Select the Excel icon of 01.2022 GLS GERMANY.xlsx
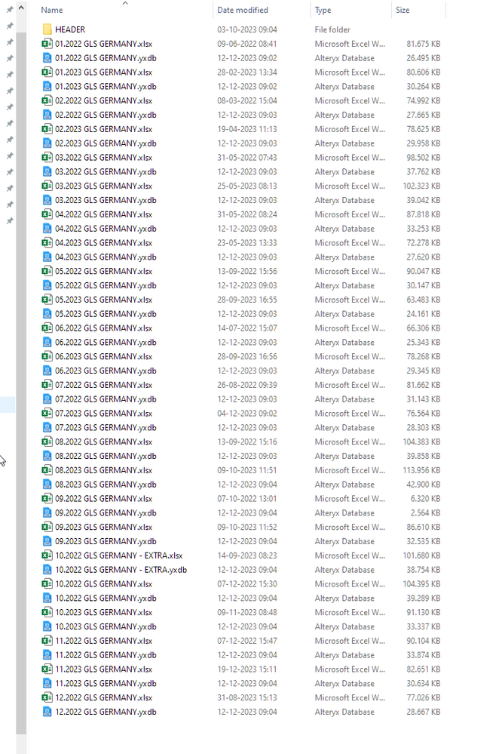Viewport: 502px width, 754px height. tap(47, 44)
